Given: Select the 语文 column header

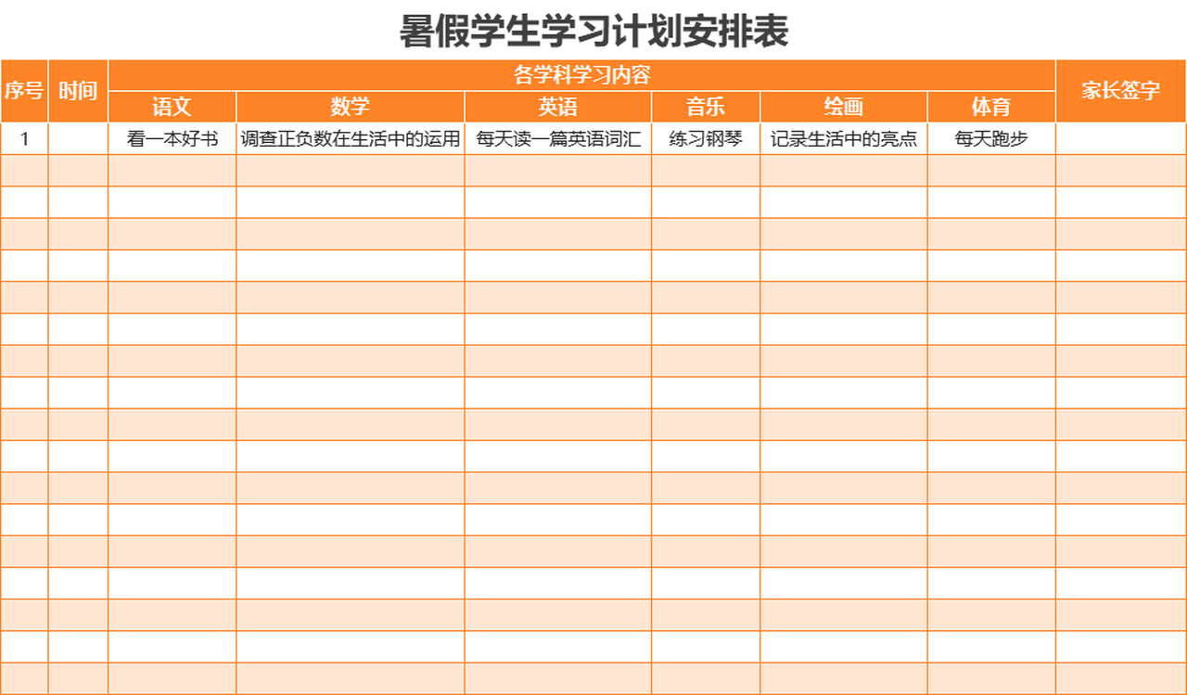Looking at the screenshot, I should point(172,107).
